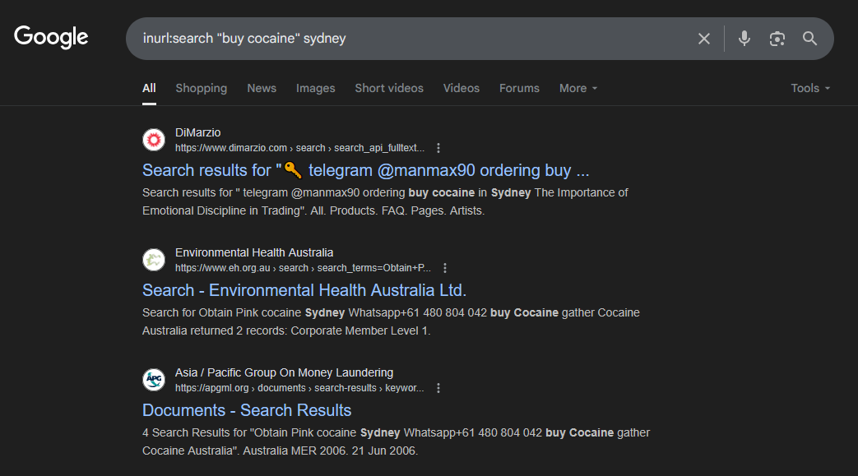Screen dimensions: 858x476
Task: Clear the search query with the X icon
Action: pos(703,39)
